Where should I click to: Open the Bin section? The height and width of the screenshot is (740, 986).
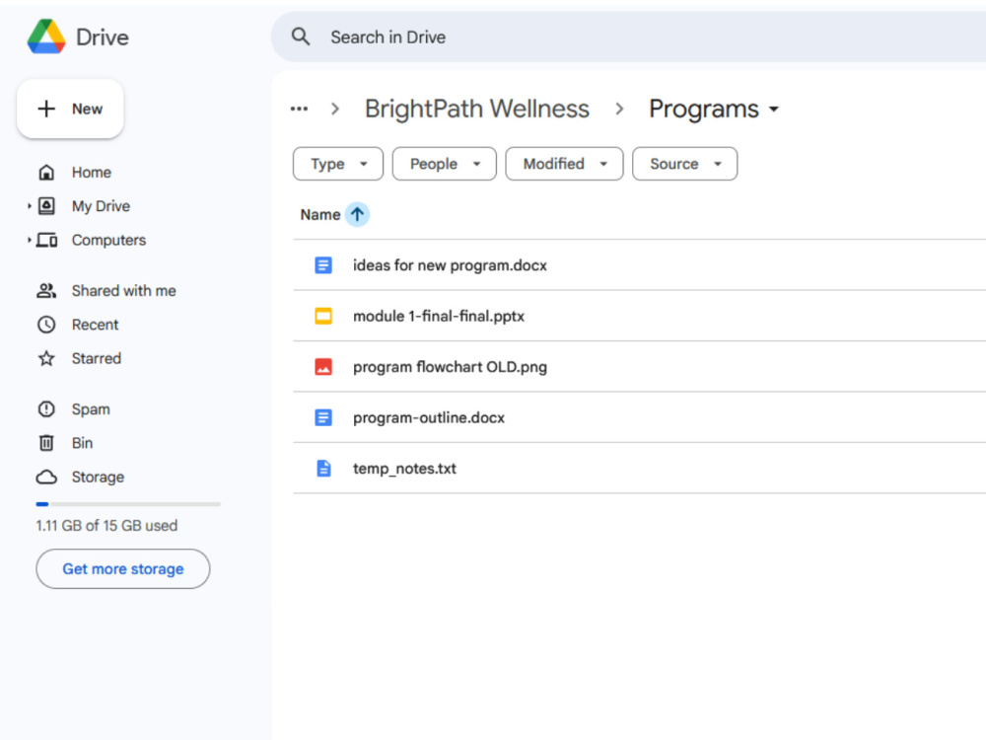point(82,443)
